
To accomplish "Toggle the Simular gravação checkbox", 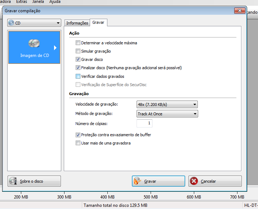I will 78,51.
